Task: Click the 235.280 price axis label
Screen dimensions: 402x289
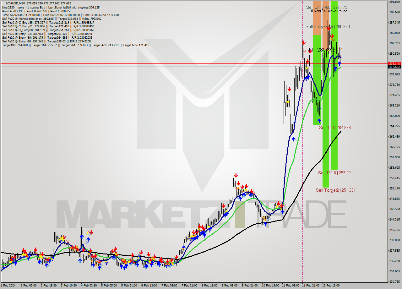Action: [394, 261]
